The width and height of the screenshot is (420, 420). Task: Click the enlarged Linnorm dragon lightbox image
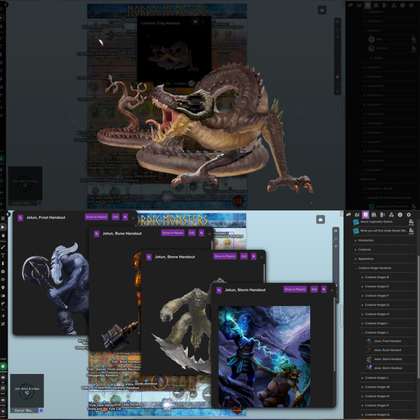205,129
